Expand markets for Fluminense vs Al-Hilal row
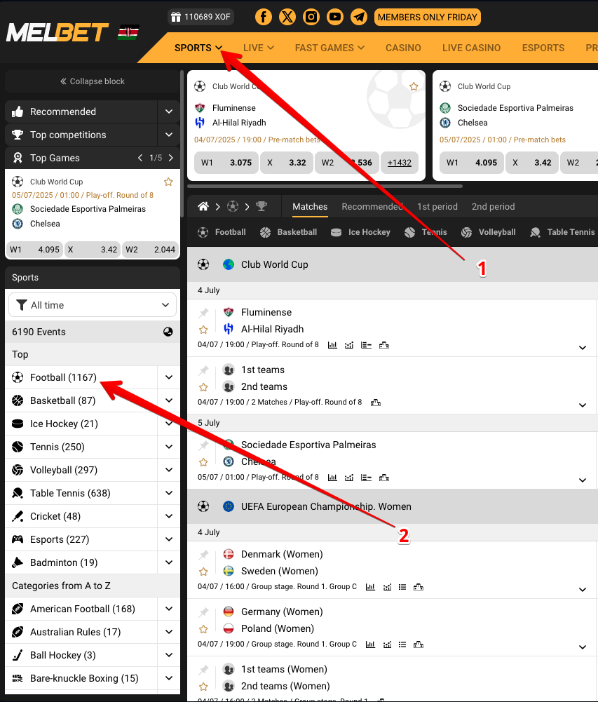The image size is (598, 702). pyautogui.click(x=583, y=348)
